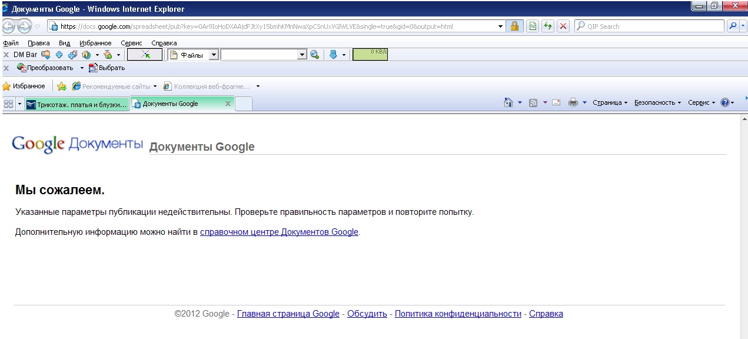Screen dimensions: 748x339
Task: Open the Безопасность command bar menu
Action: pyautogui.click(x=657, y=102)
